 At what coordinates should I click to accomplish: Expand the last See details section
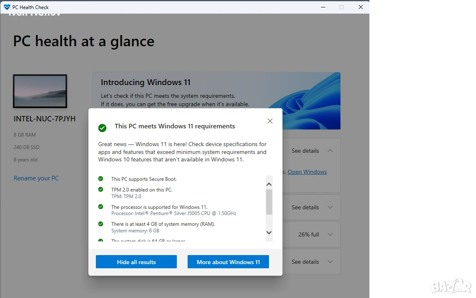330,262
